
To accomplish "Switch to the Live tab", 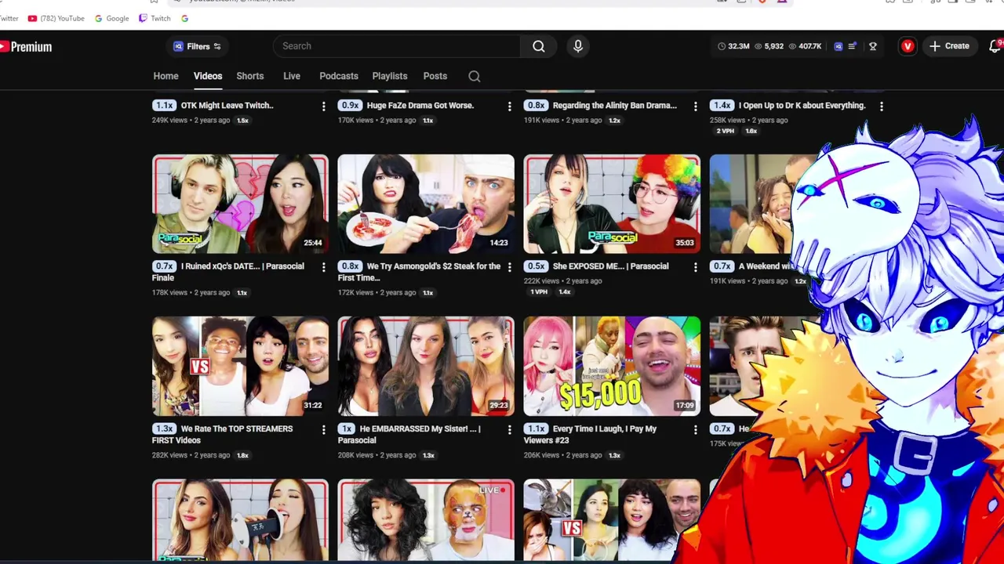I will 292,76.
